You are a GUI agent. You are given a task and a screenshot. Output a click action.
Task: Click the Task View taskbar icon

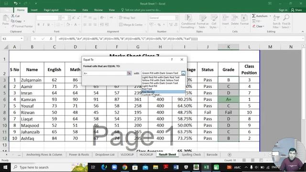point(93,167)
